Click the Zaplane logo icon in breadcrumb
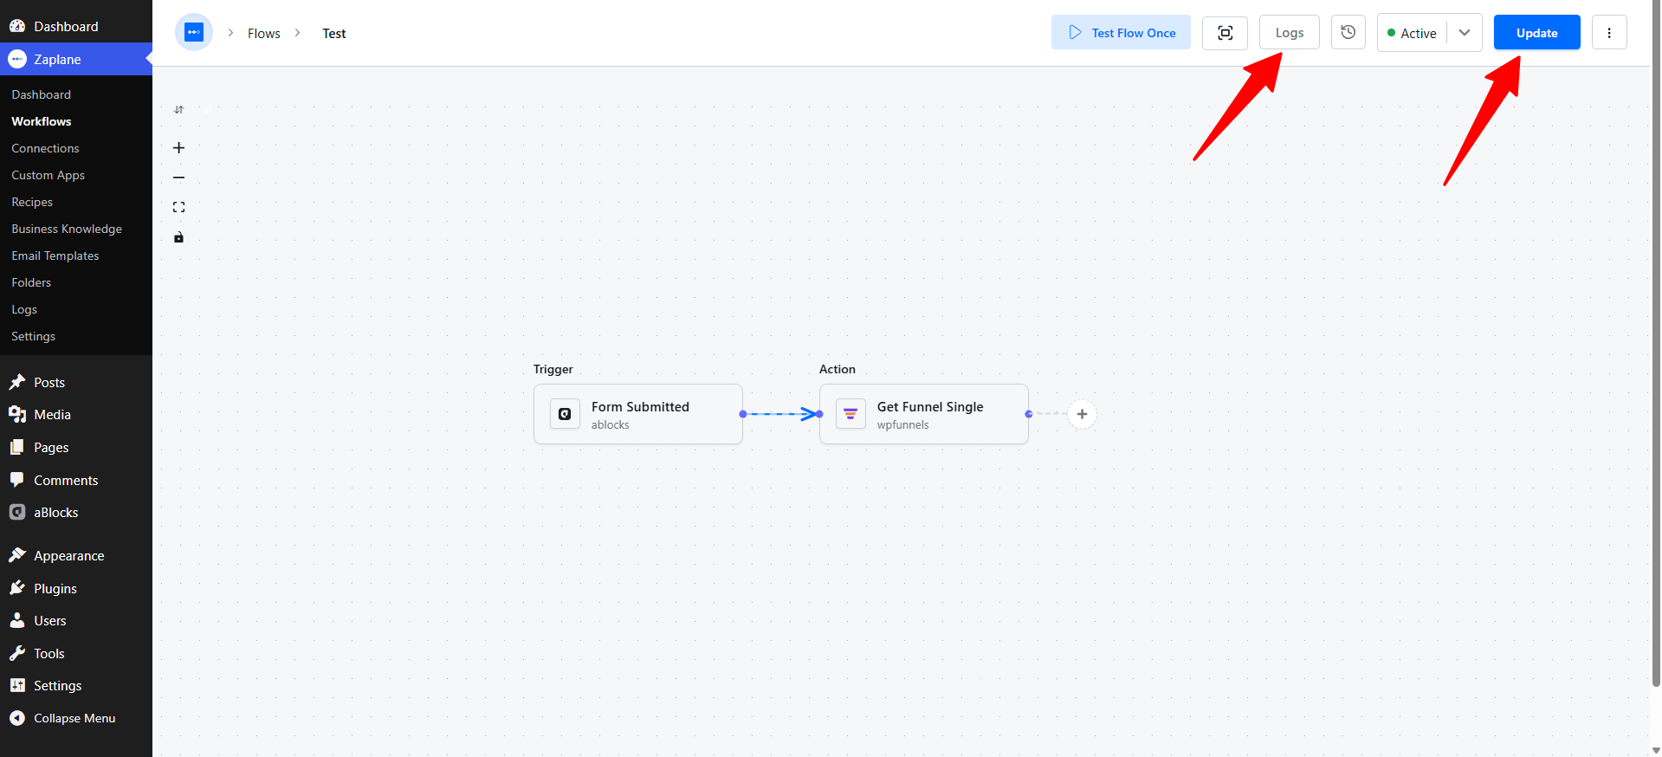Screen dimensions: 1662x757 click(194, 33)
